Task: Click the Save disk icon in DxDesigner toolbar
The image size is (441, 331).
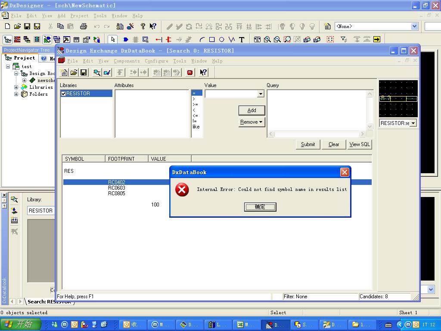Action: pyautogui.click(x=27, y=26)
